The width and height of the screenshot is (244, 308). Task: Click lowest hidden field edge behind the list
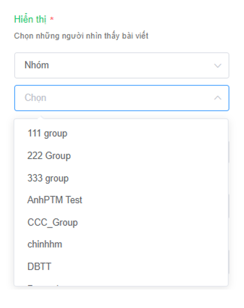(x=229, y=262)
